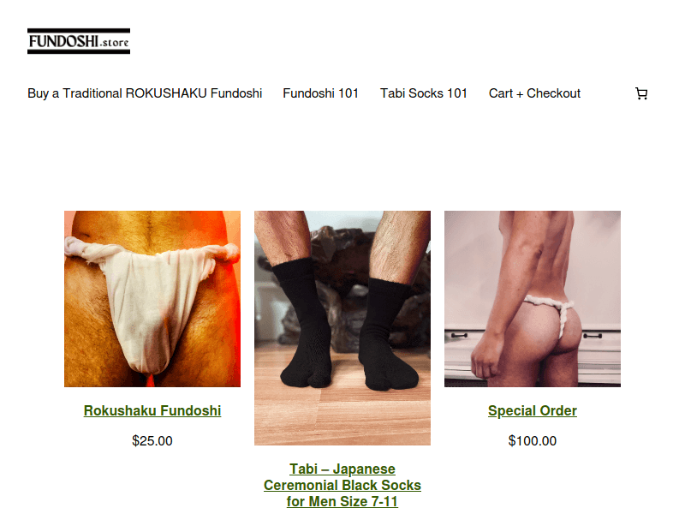
Task: Click the ".store" text in logo
Action: [115, 43]
